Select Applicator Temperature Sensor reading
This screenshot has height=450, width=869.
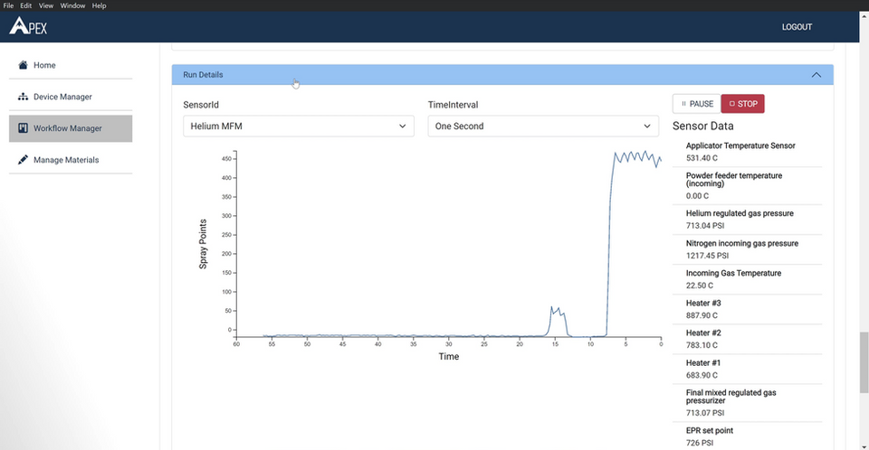pyautogui.click(x=740, y=145)
